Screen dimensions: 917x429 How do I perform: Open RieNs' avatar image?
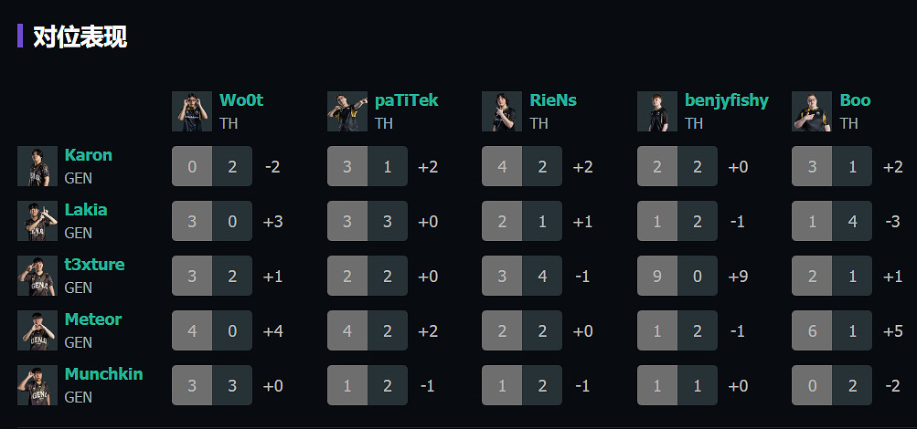pos(502,111)
